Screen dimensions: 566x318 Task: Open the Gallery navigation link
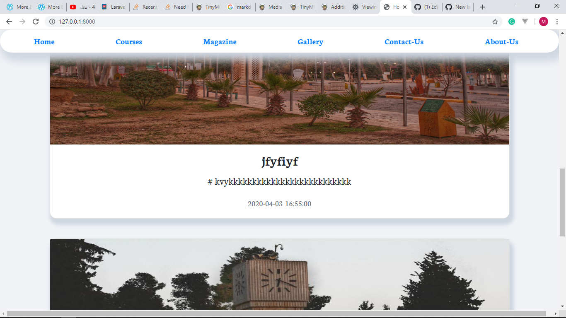(310, 42)
